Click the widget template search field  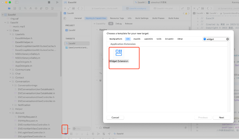pyautogui.click(x=216, y=39)
